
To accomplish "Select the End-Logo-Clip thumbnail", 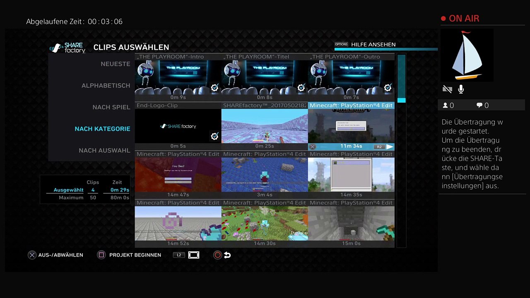I will (178, 126).
